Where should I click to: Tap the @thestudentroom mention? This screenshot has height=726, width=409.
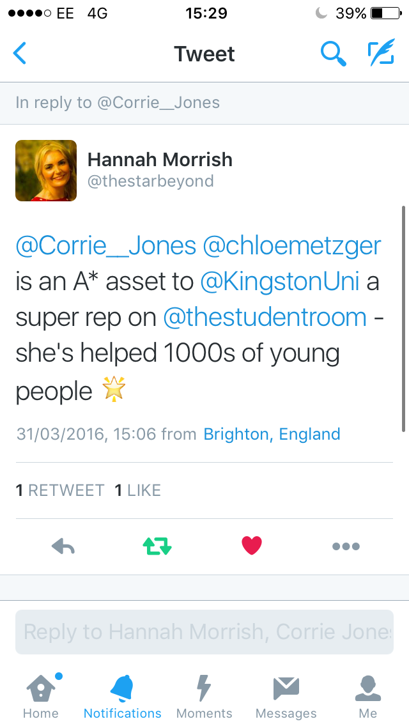[x=265, y=318]
